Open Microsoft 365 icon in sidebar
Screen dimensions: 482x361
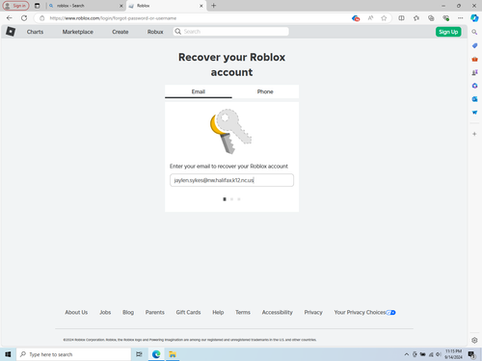point(474,86)
